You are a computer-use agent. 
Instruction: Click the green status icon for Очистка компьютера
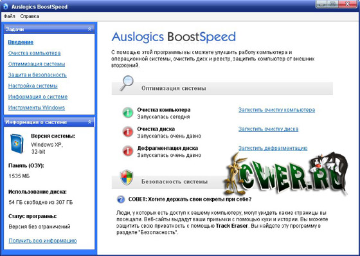click(128, 113)
